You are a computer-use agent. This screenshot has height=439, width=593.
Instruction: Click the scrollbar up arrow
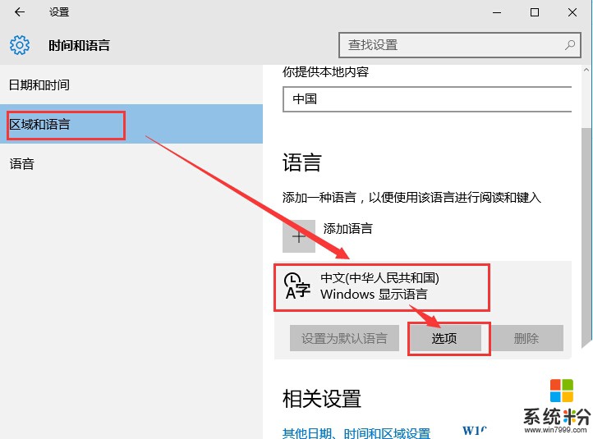point(586,70)
